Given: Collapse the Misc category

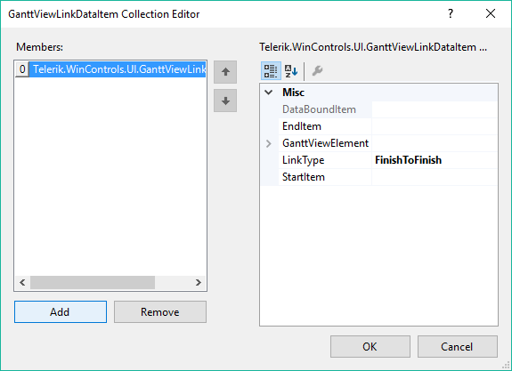Looking at the screenshot, I should point(268,93).
